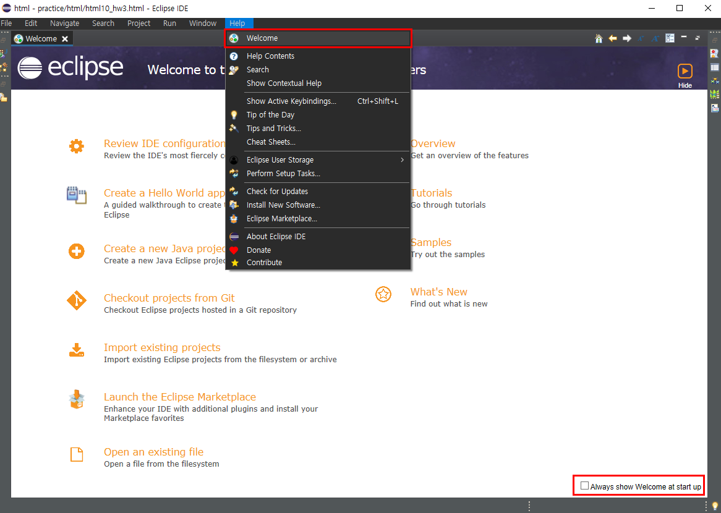
Task: Click the orange plus new Java project icon
Action: pos(76,252)
